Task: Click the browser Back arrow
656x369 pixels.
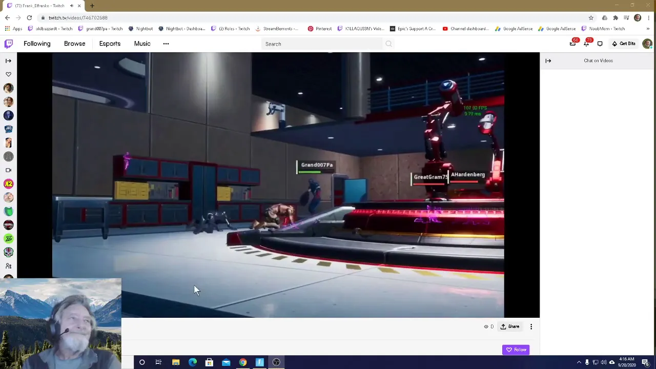Action: point(7,17)
